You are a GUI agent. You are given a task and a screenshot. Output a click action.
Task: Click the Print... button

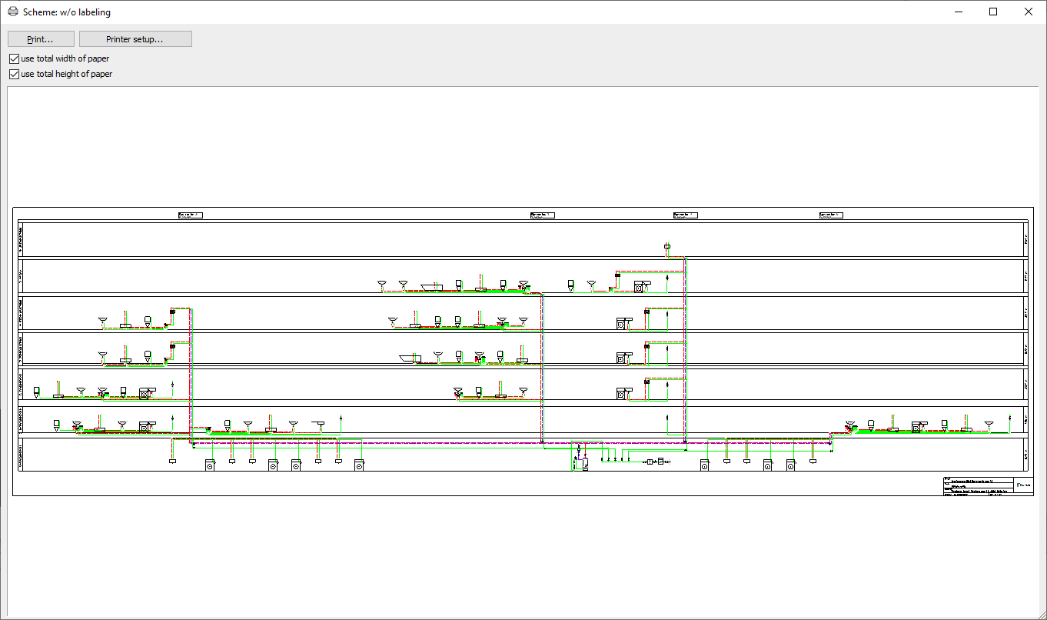click(x=41, y=39)
